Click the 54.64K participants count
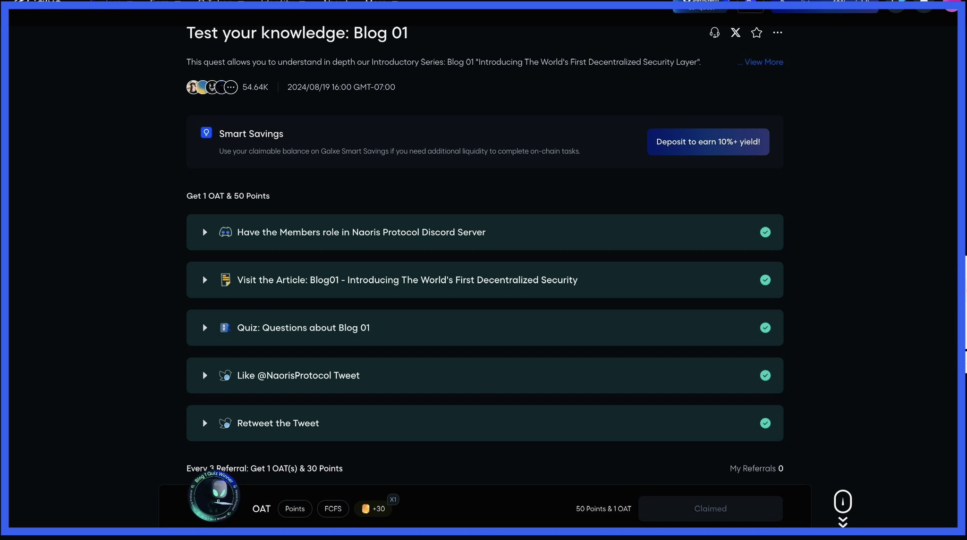Image resolution: width=967 pixels, height=540 pixels. pos(255,87)
